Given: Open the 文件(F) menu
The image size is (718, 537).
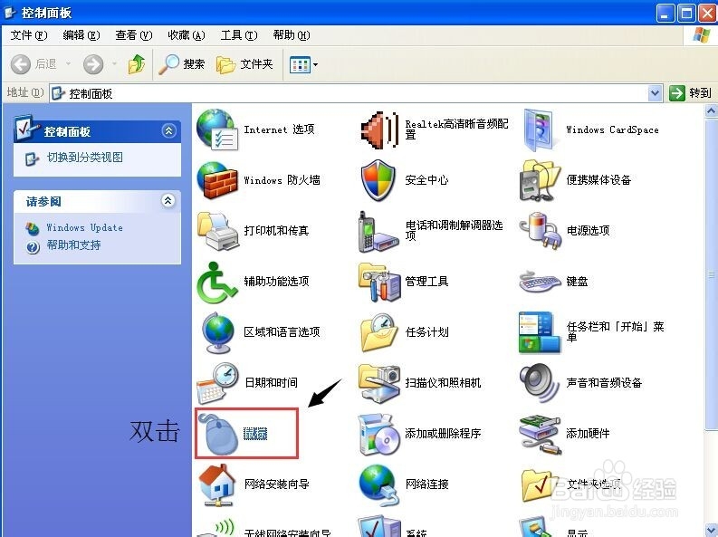Looking at the screenshot, I should coord(29,35).
